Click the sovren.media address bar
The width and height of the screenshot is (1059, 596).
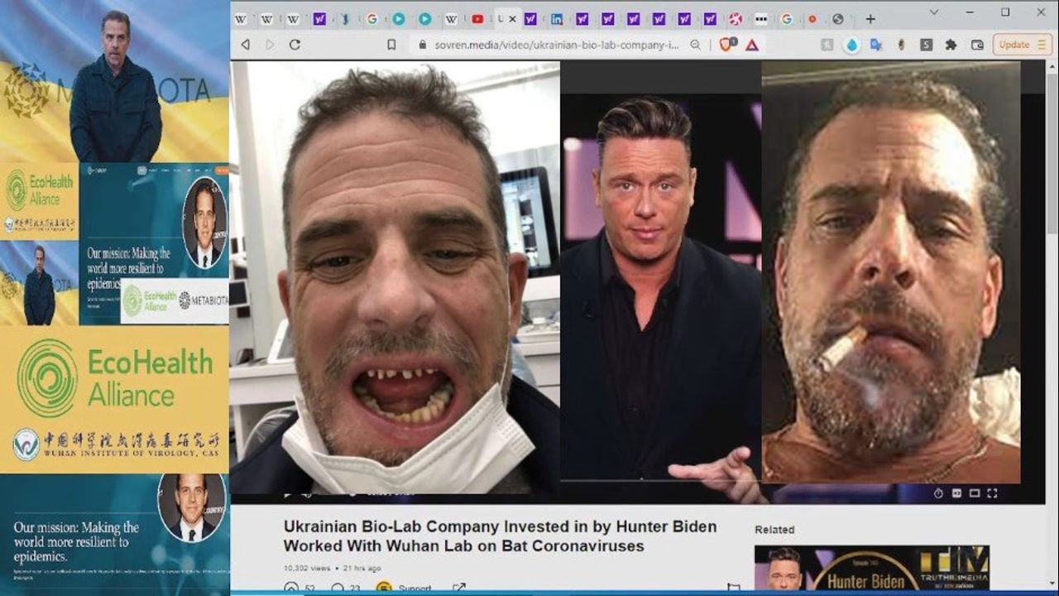tap(556, 45)
